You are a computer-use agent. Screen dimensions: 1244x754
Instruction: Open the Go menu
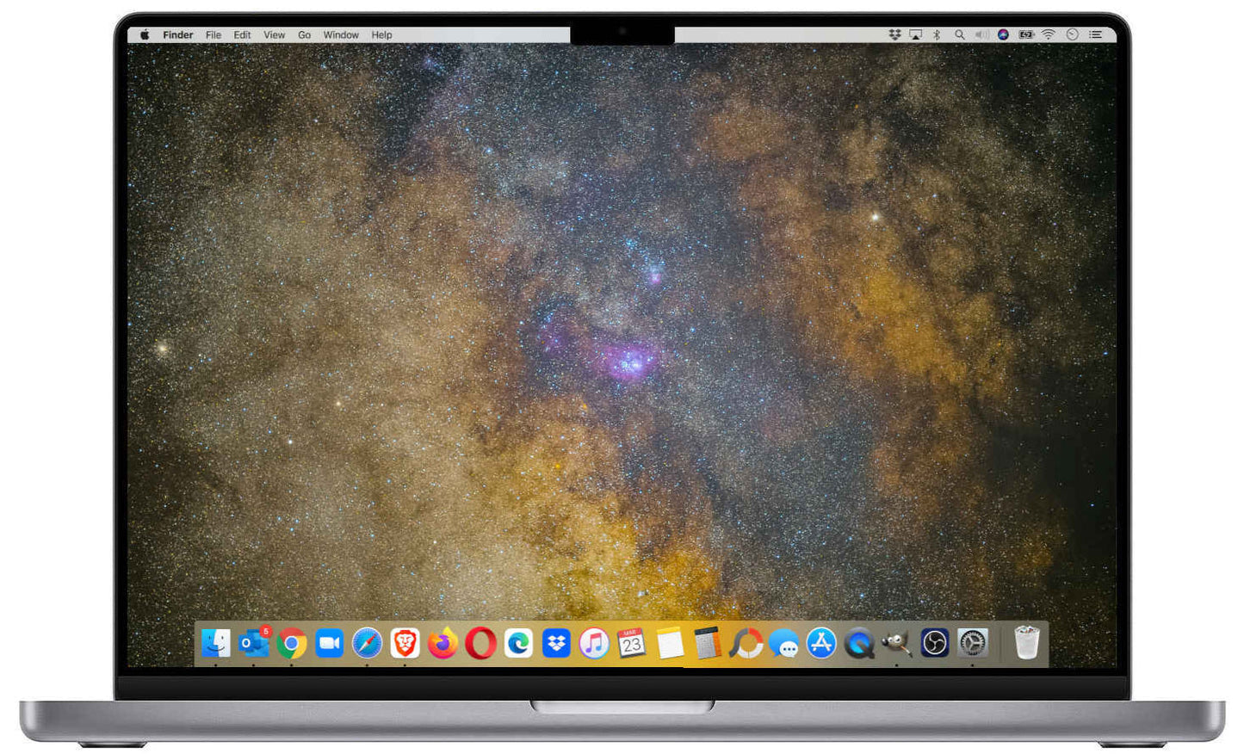pyautogui.click(x=303, y=34)
